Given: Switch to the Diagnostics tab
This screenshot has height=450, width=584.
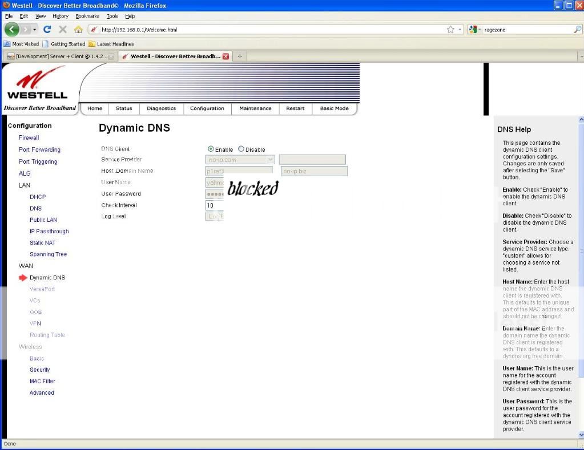Looking at the screenshot, I should [x=161, y=108].
